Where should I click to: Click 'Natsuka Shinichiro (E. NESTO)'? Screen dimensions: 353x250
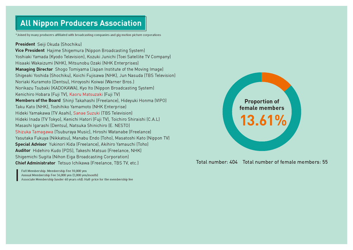tap(100, 125)
